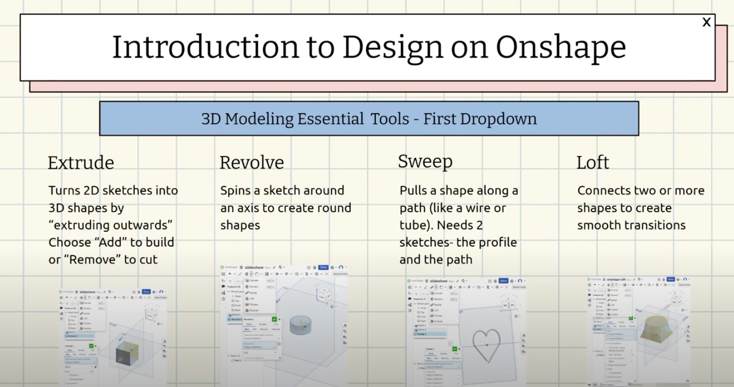Click the cylinder model in the Revolve screenshot

(x=300, y=325)
